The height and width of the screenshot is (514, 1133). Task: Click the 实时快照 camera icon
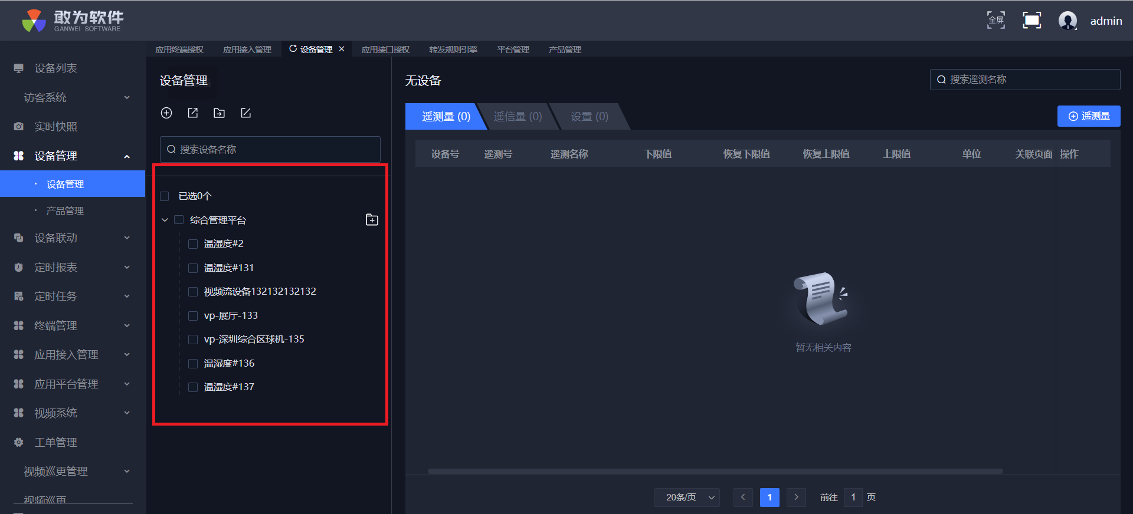click(x=19, y=127)
